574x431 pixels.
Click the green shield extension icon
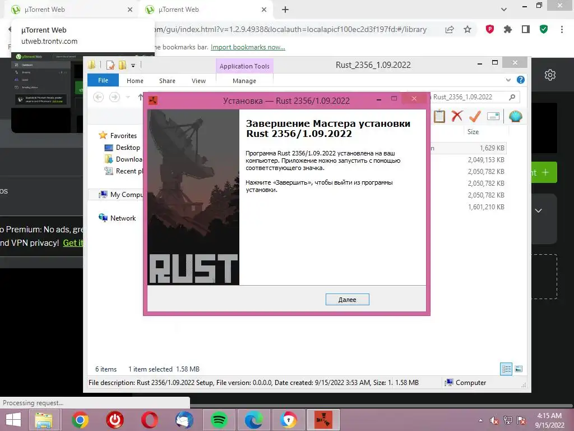(544, 29)
